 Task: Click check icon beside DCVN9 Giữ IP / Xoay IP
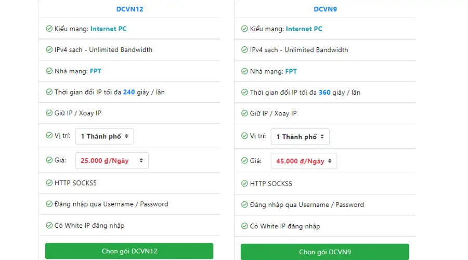point(244,114)
